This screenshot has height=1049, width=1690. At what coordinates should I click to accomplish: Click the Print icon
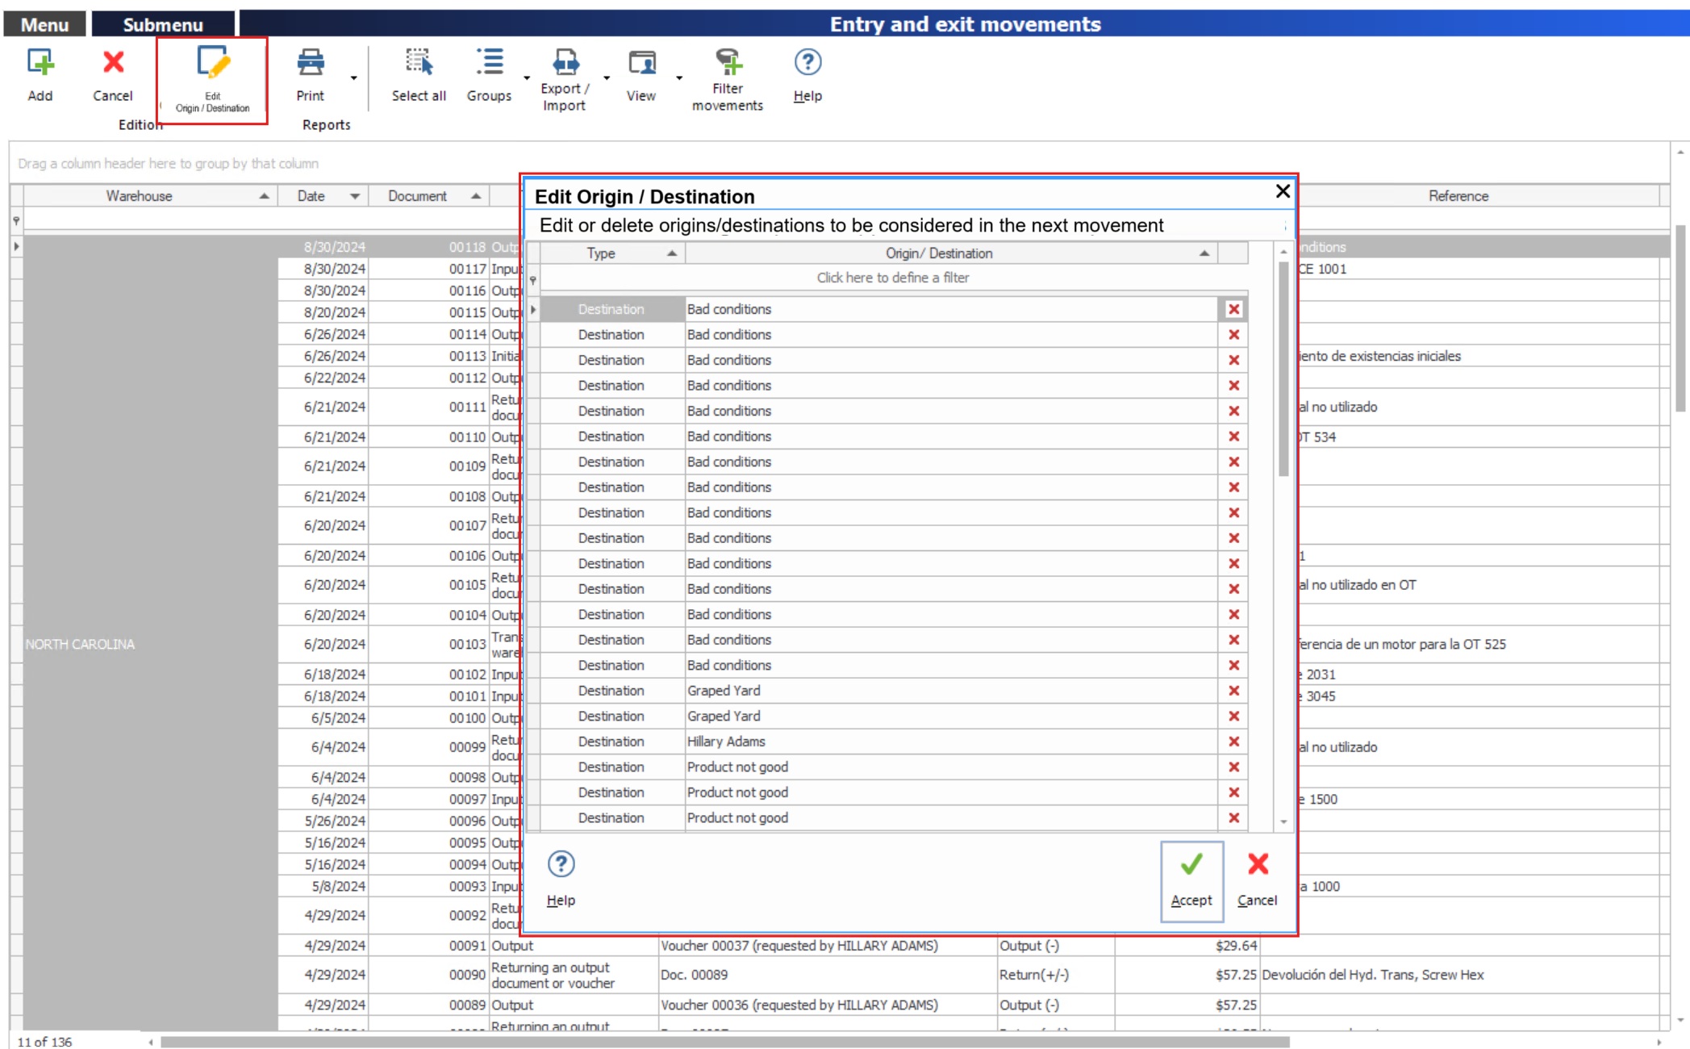click(311, 63)
